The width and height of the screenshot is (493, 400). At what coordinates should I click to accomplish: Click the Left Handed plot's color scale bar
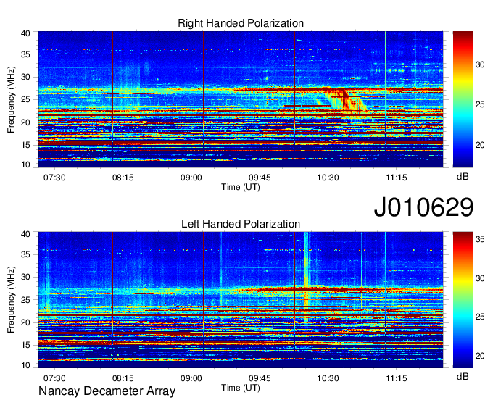pos(463,300)
